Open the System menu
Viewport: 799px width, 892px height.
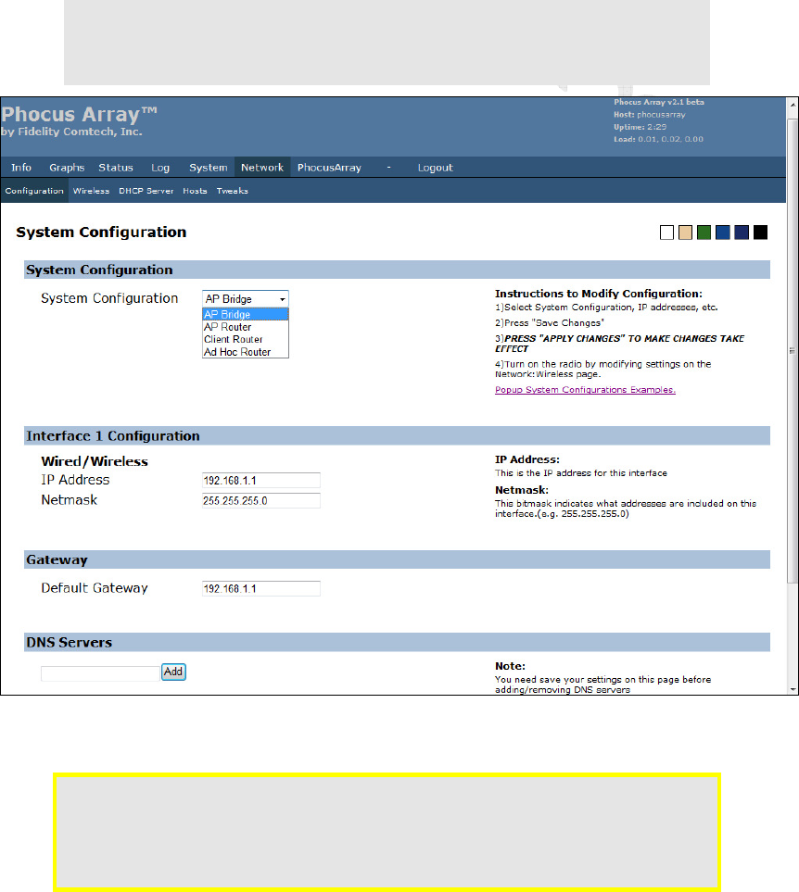click(x=209, y=168)
